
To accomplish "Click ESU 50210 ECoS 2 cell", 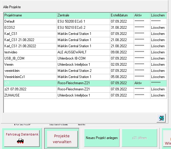I will point(83,28).
